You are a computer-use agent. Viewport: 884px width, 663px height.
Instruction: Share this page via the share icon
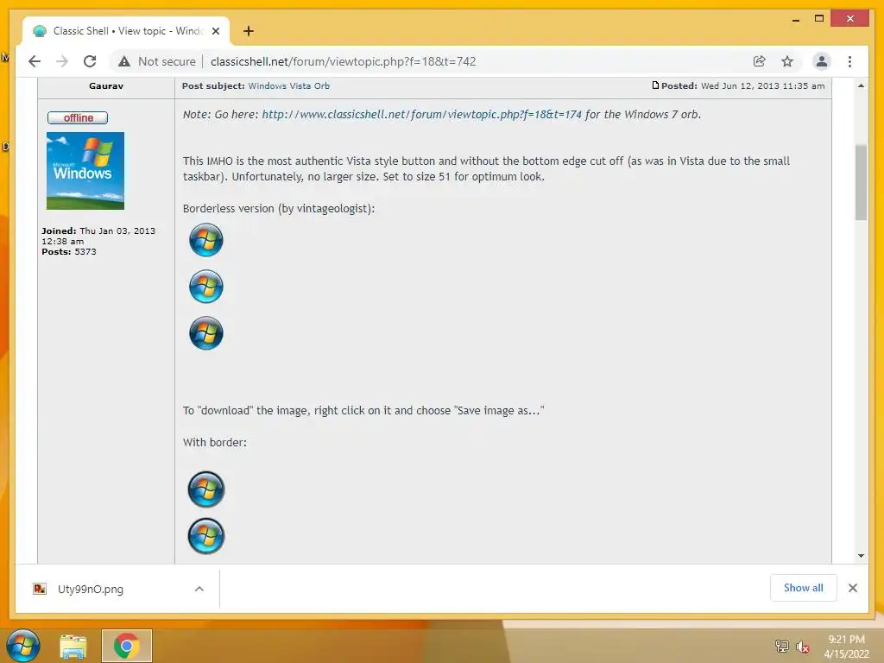760,61
